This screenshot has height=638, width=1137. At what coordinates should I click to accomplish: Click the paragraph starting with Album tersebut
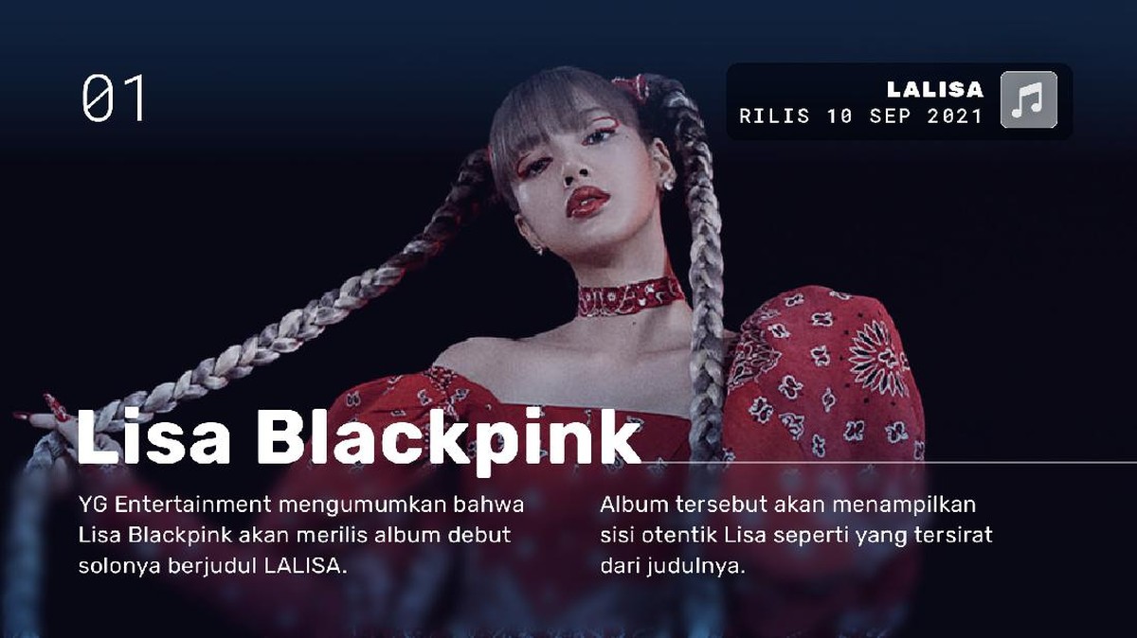(796, 535)
